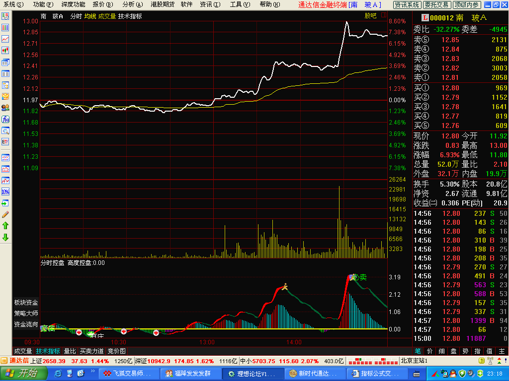Image resolution: width=509 pixels, height=381 pixels.
Task: Select the 价 tab in right panel
Action: pyautogui.click(x=430, y=351)
